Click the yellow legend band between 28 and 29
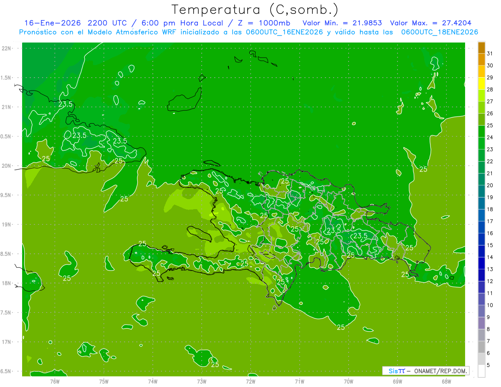The image size is (501, 387). [x=481, y=83]
